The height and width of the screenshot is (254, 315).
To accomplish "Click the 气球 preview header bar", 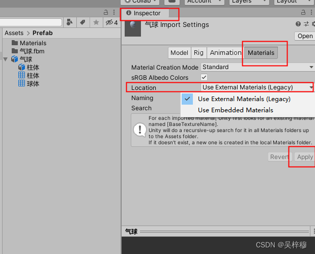I will click(217, 232).
